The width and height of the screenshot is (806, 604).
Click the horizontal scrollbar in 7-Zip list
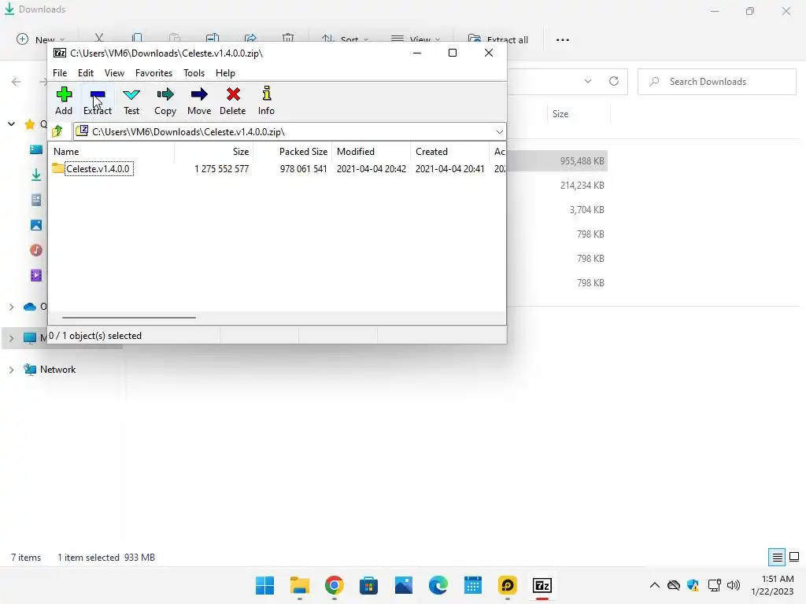pyautogui.click(x=128, y=318)
